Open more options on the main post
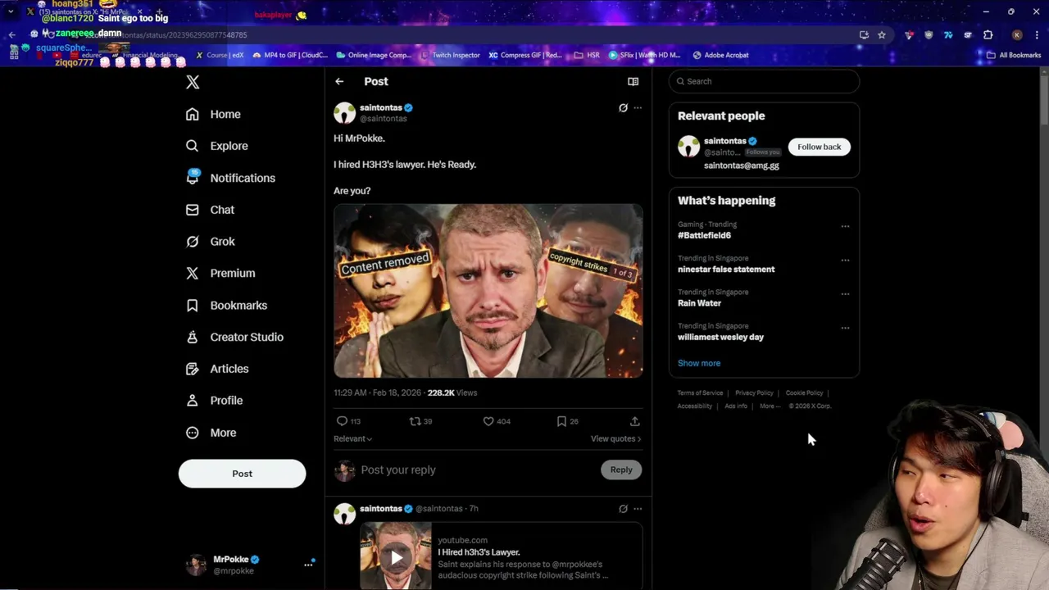The width and height of the screenshot is (1049, 590). coord(638,107)
